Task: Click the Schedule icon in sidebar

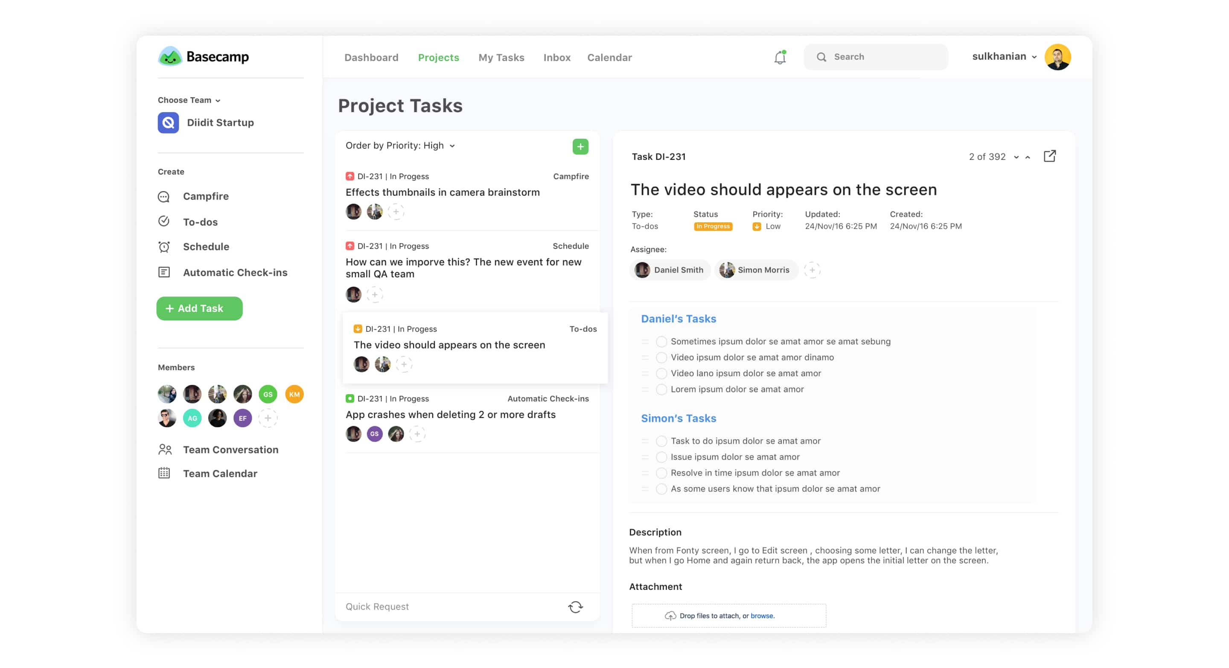Action: click(x=164, y=247)
